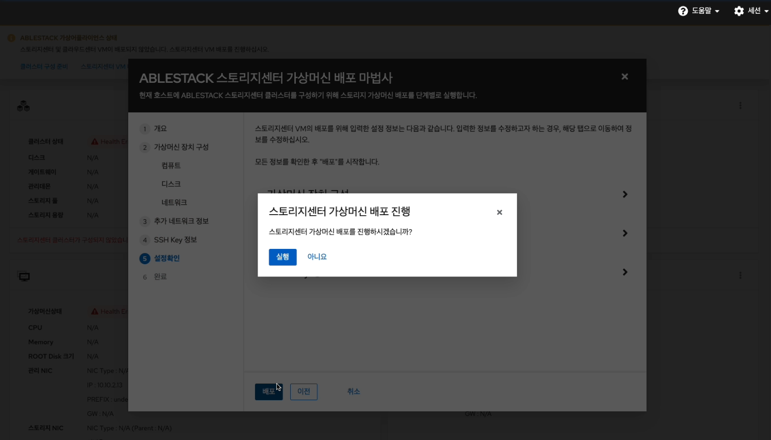Click the 게이트웨이 label
Screen dimensions: 771x440
click(42, 172)
